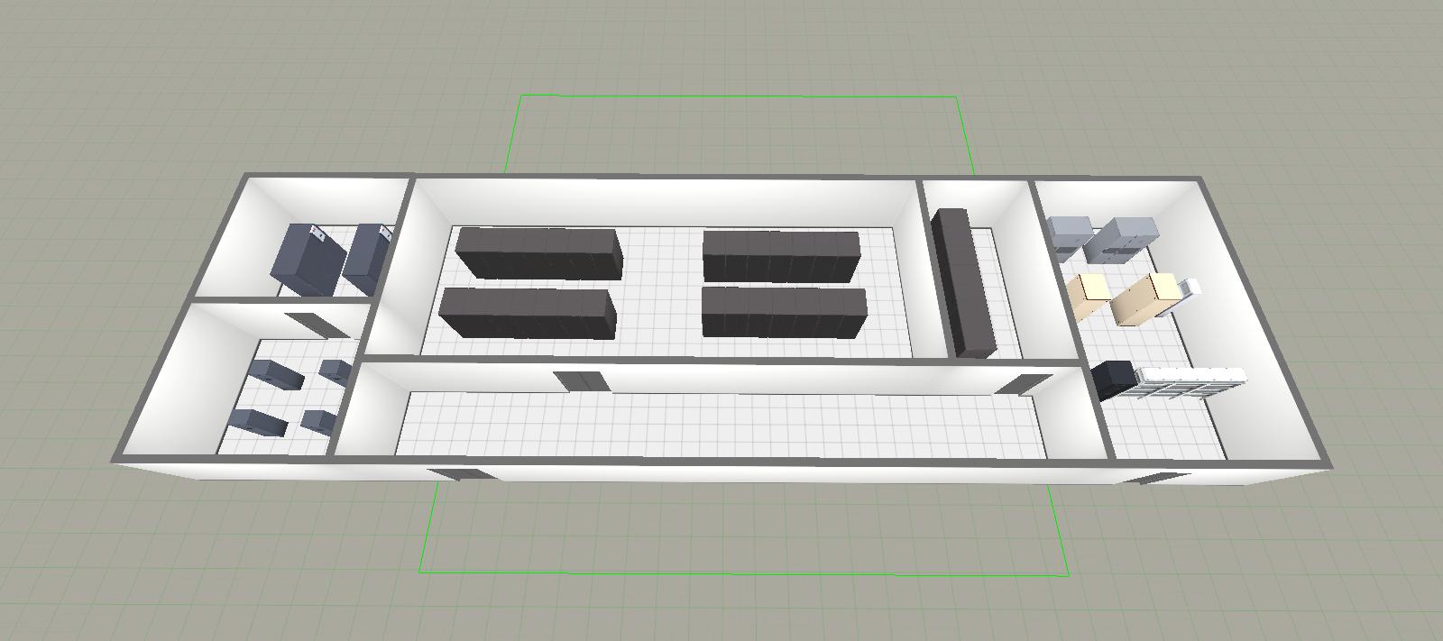
Task: Click the empty corridor floor
Action: [721, 424]
